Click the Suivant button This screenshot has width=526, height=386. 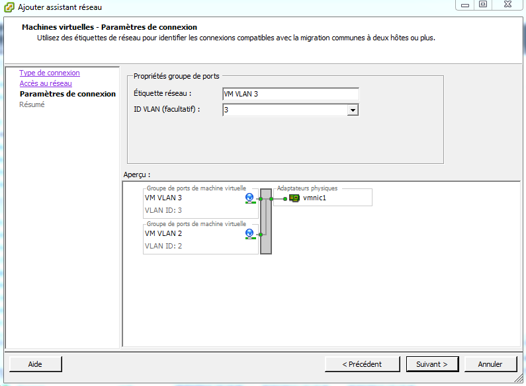coord(432,364)
